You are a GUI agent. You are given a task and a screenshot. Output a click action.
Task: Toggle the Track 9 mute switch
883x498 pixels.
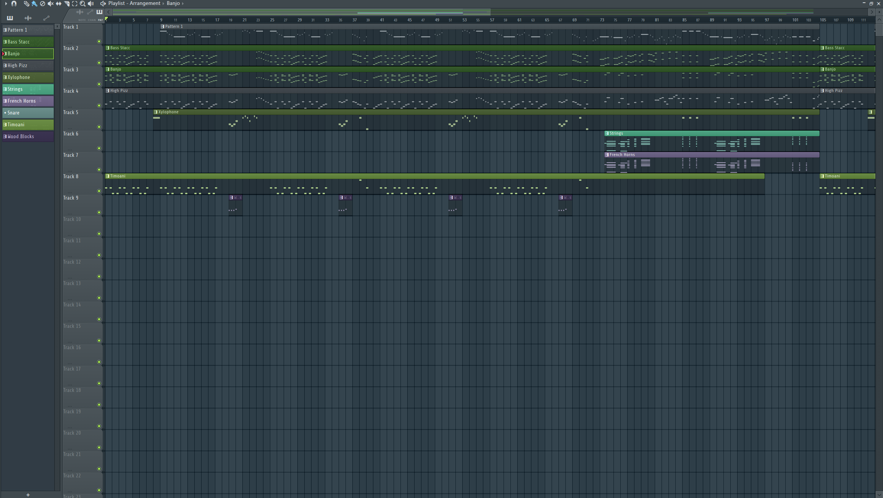click(99, 212)
